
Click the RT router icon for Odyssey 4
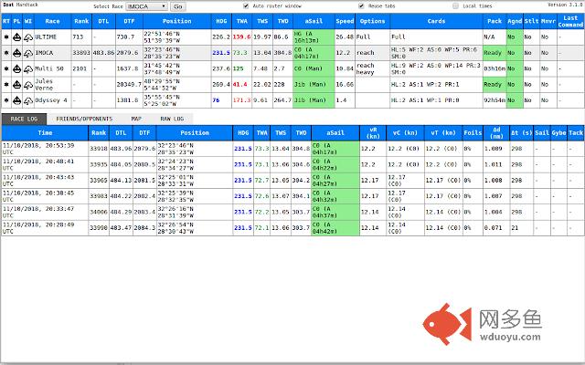coord(6,100)
